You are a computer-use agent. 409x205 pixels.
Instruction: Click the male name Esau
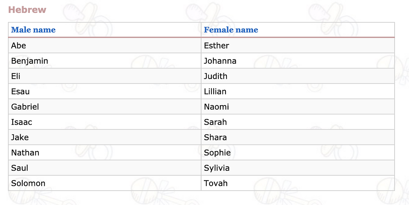[20, 92]
